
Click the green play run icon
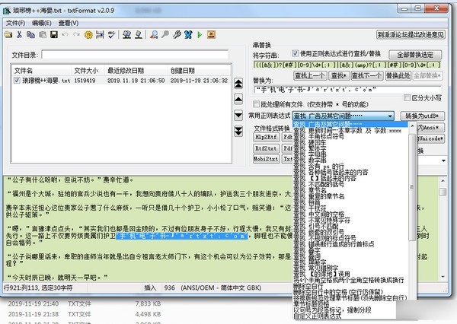[199, 34]
